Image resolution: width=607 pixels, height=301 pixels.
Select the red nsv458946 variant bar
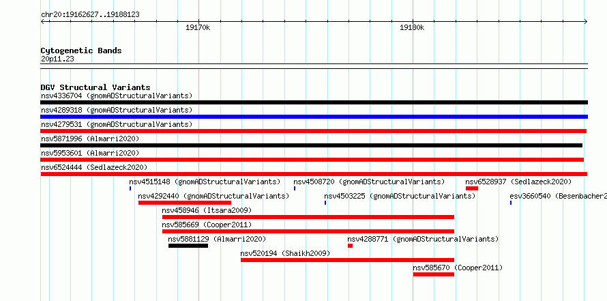tap(308, 217)
